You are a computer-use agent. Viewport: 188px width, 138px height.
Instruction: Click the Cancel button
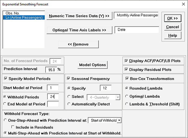[173, 27]
